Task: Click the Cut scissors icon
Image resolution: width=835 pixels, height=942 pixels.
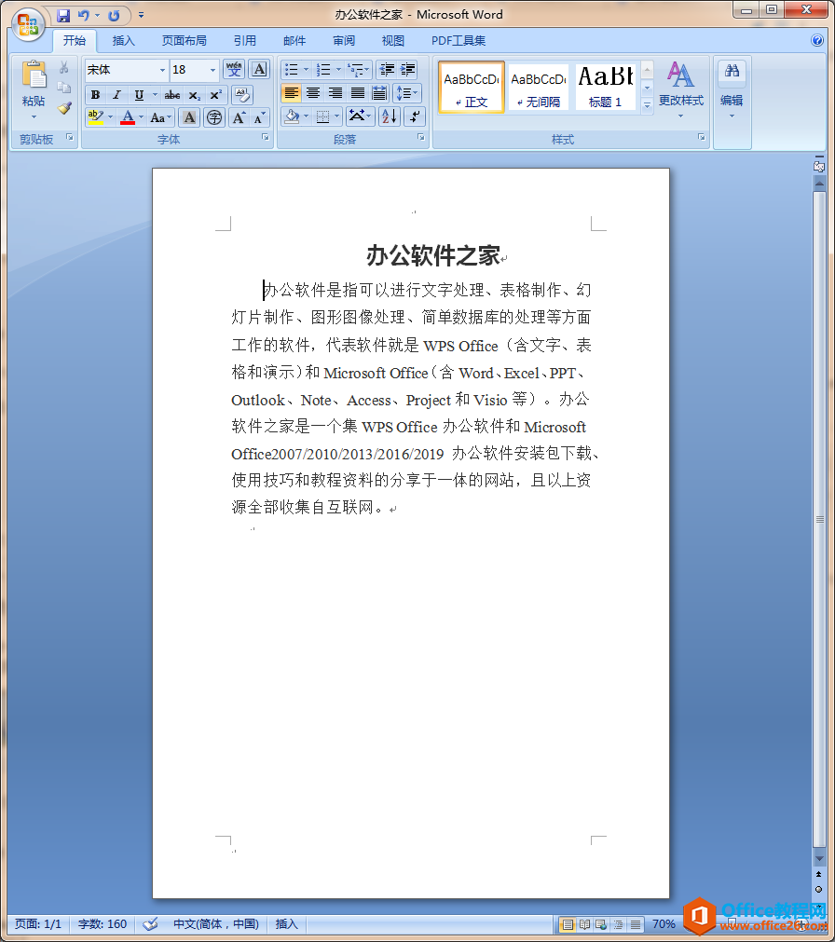Action: click(x=63, y=67)
